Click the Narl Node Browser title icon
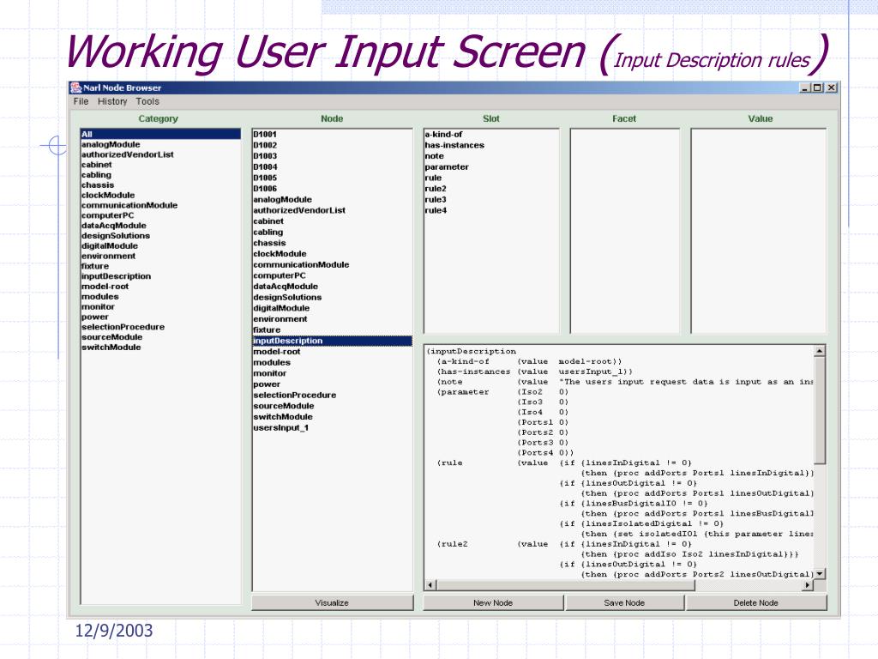Viewport: 878px width, 659px height. tap(75, 88)
